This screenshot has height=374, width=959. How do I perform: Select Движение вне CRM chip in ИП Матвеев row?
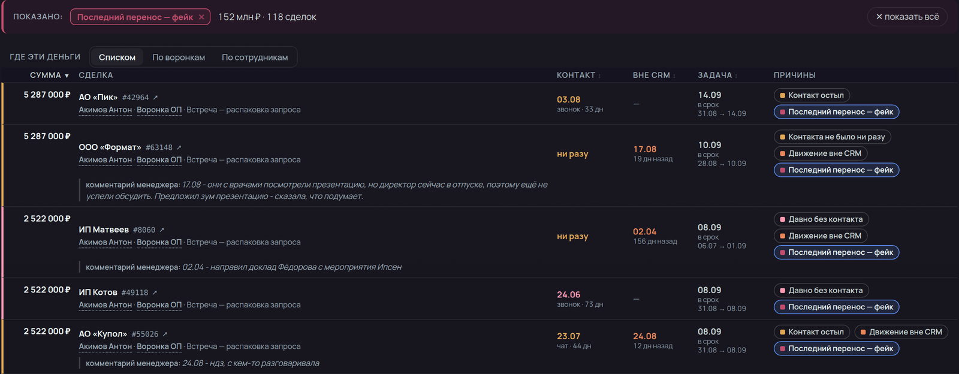821,236
